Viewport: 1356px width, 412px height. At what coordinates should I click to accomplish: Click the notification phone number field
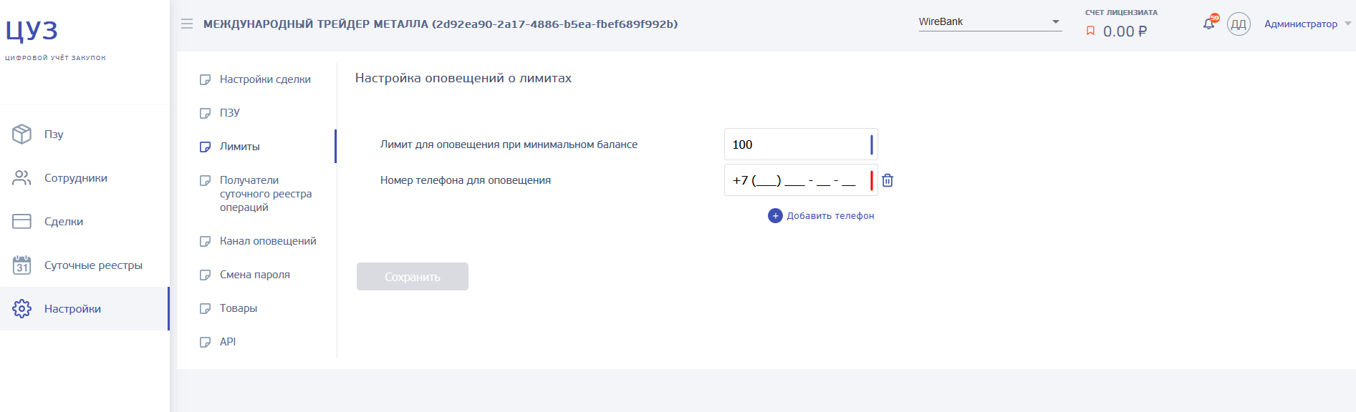click(801, 180)
